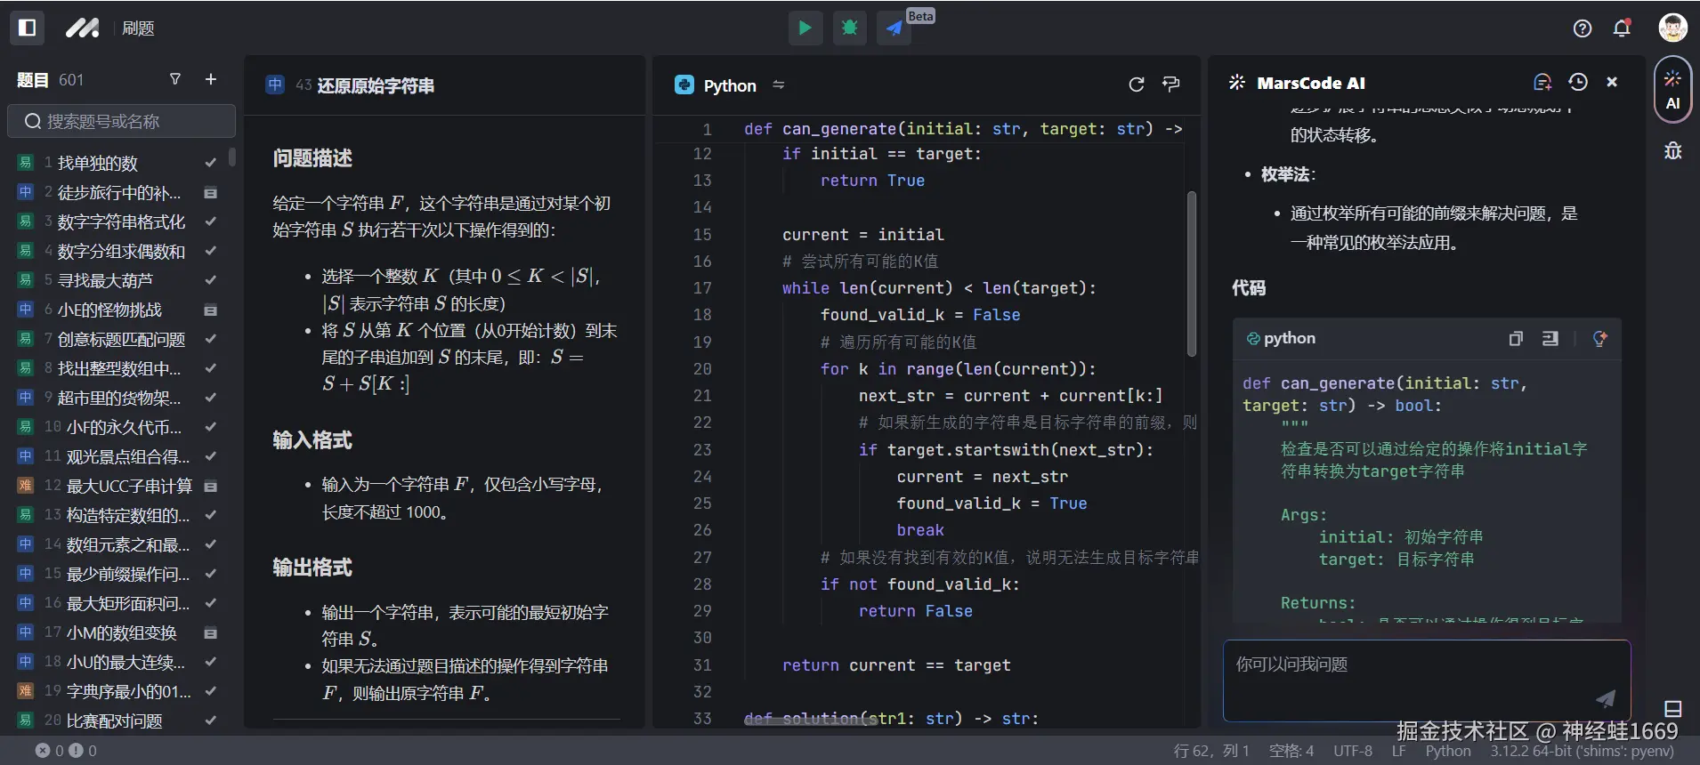
Task: Click the errors count in status bar
Action: click(x=50, y=751)
